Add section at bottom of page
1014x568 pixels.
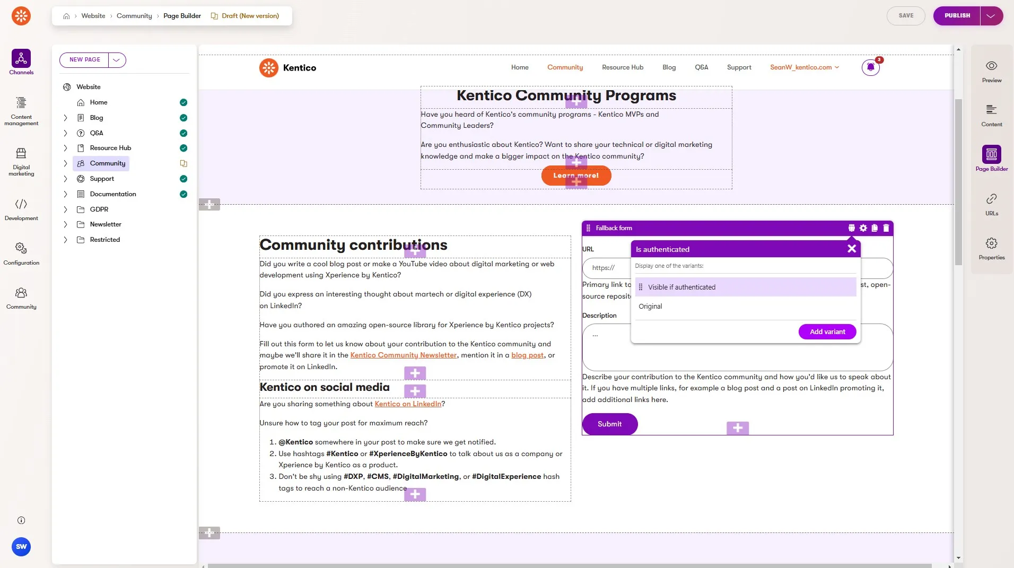click(x=209, y=533)
